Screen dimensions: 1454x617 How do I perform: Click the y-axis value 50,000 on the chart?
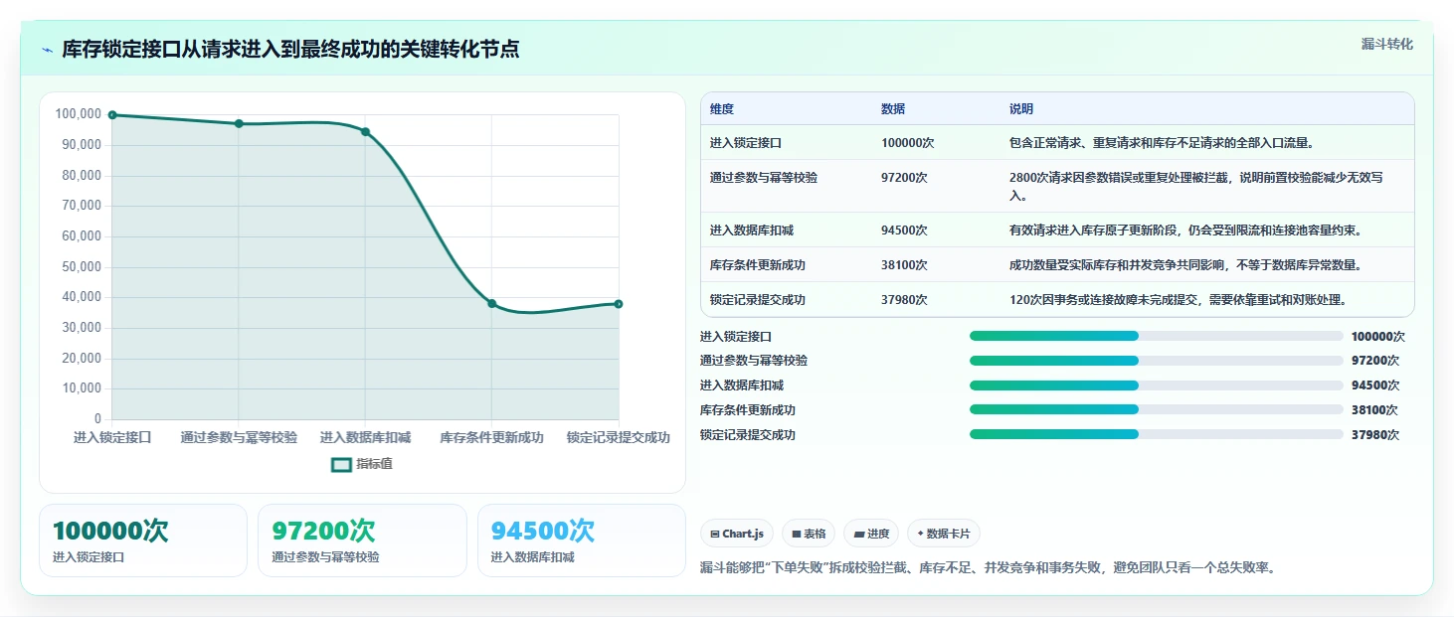(x=82, y=266)
